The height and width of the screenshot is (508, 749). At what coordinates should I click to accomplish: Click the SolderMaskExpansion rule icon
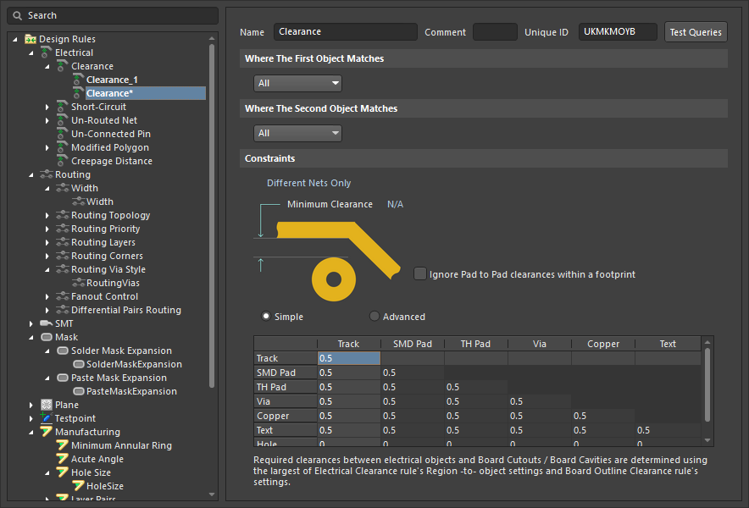(x=78, y=364)
